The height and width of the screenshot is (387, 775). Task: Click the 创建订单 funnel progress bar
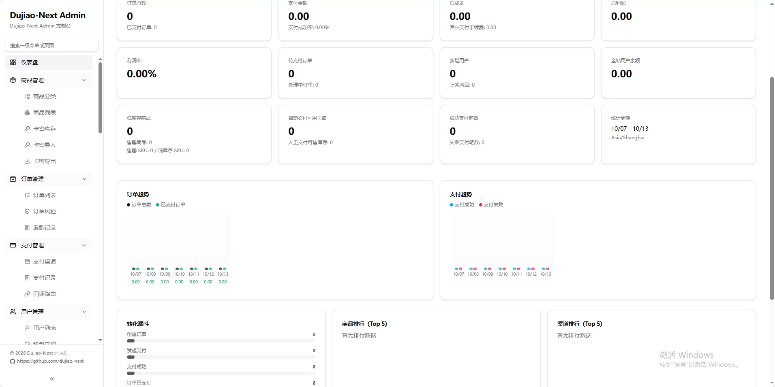click(x=221, y=341)
